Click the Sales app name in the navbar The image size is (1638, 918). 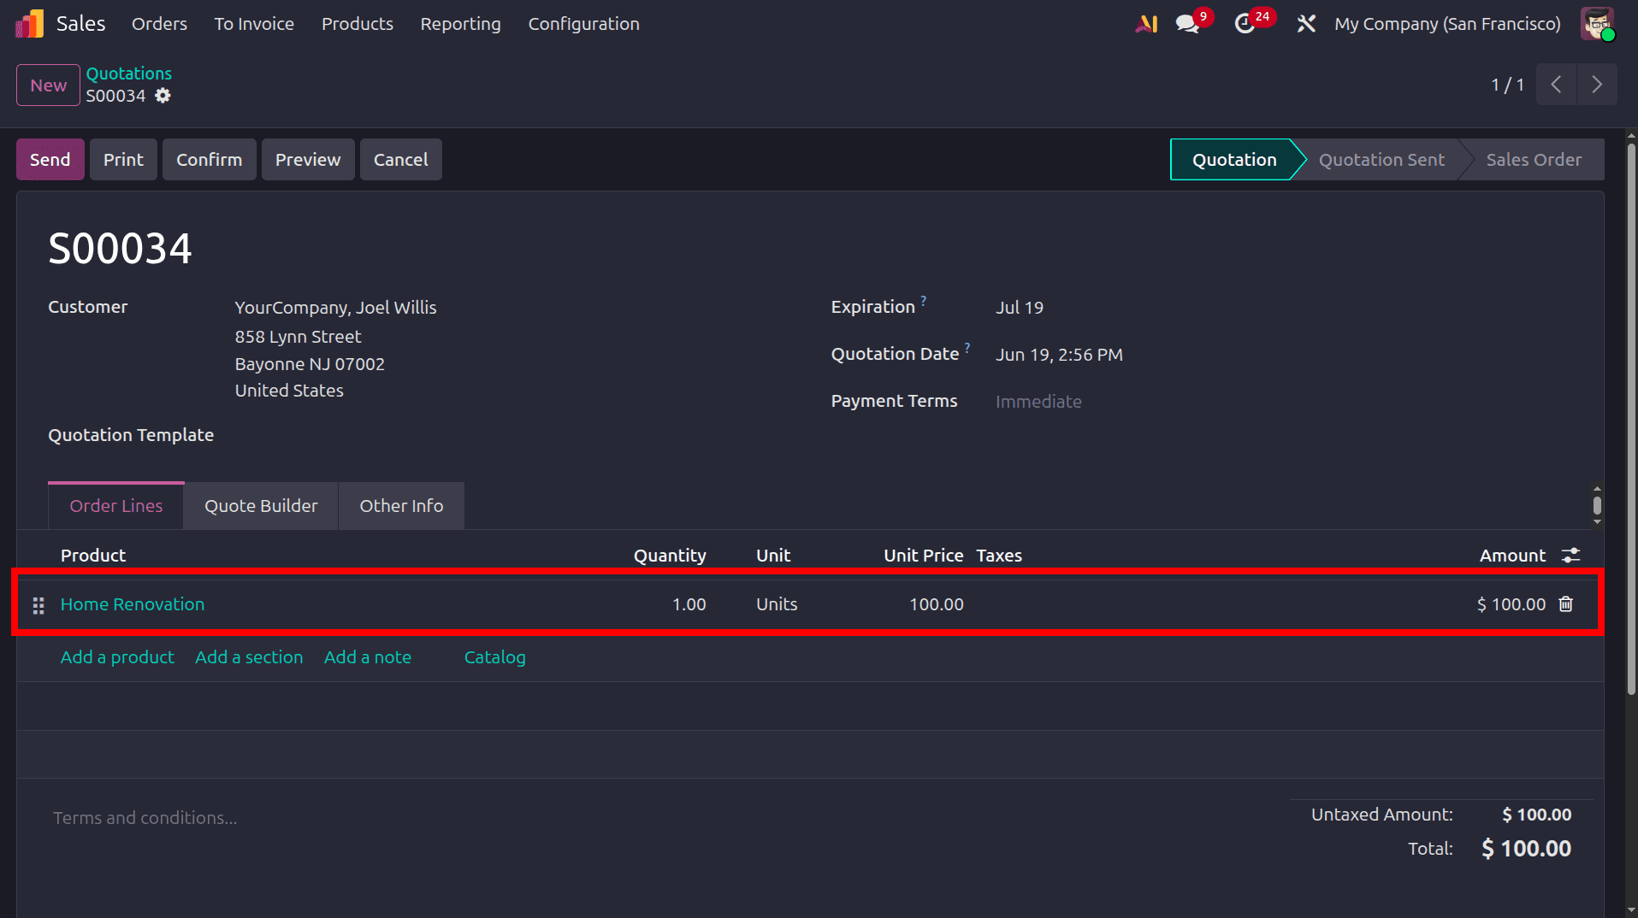tap(80, 24)
